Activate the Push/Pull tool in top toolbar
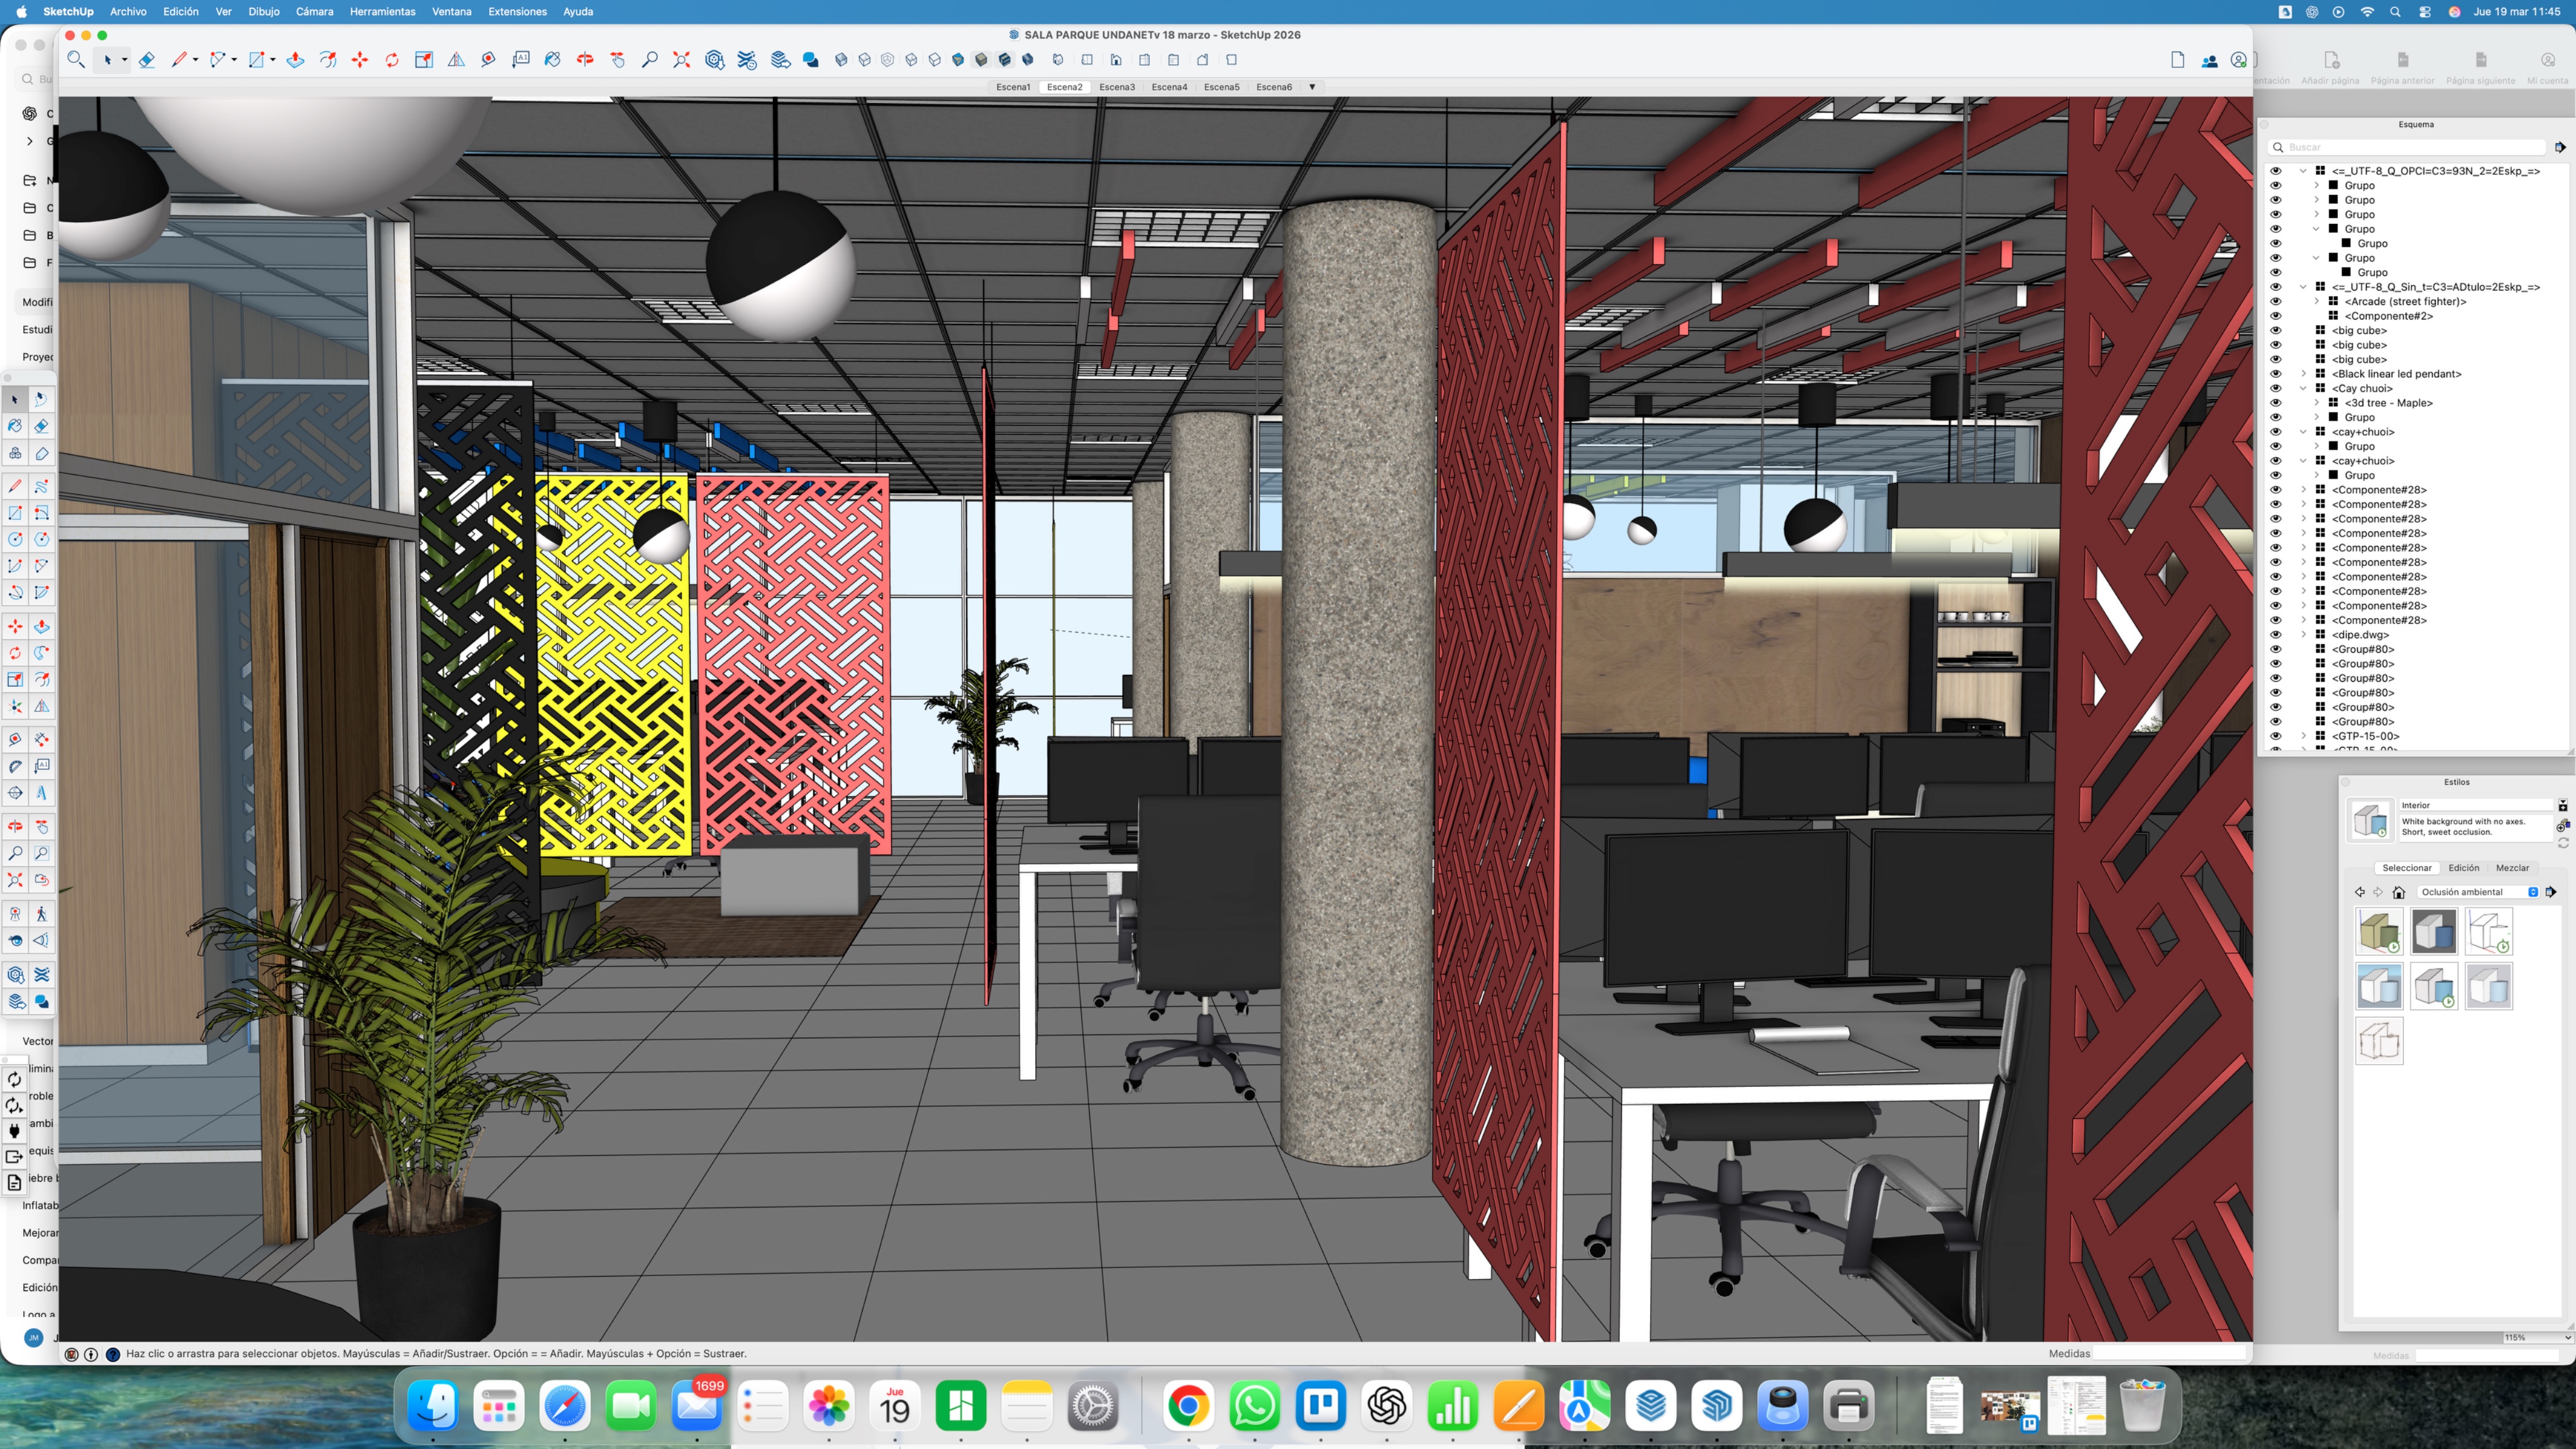 click(x=295, y=60)
